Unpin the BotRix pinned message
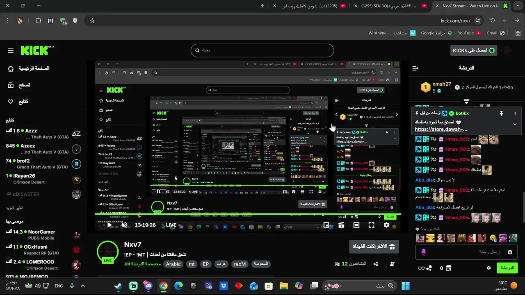Viewport: 525px width, 295px height. tap(501, 113)
